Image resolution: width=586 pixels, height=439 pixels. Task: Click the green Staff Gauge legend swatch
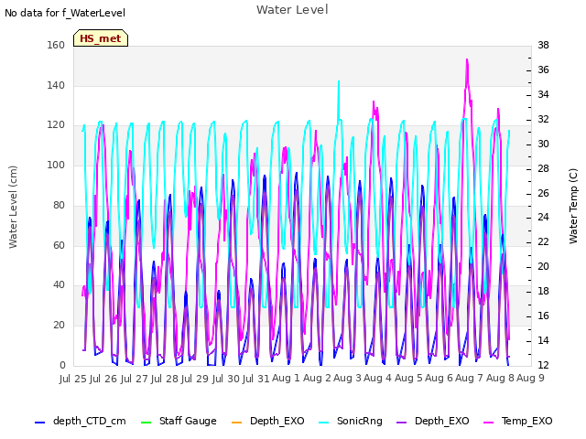click(x=146, y=423)
